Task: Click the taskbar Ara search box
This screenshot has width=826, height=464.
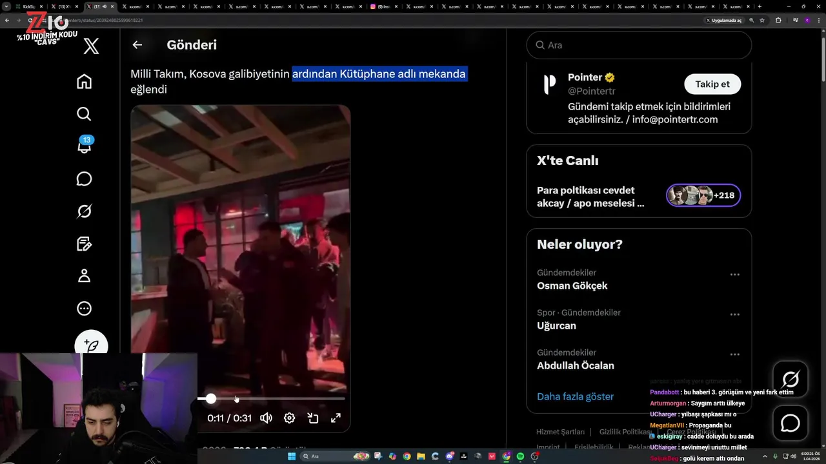Action: coord(336,456)
